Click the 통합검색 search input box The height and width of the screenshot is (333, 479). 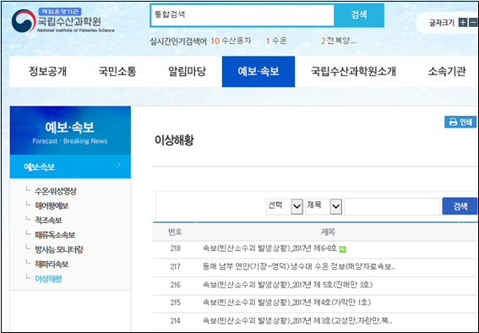pos(242,15)
